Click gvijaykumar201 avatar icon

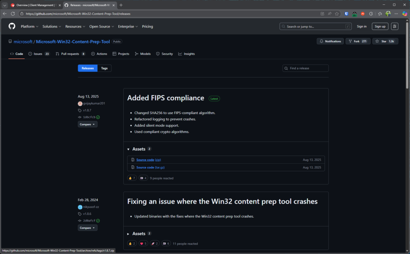(80, 104)
